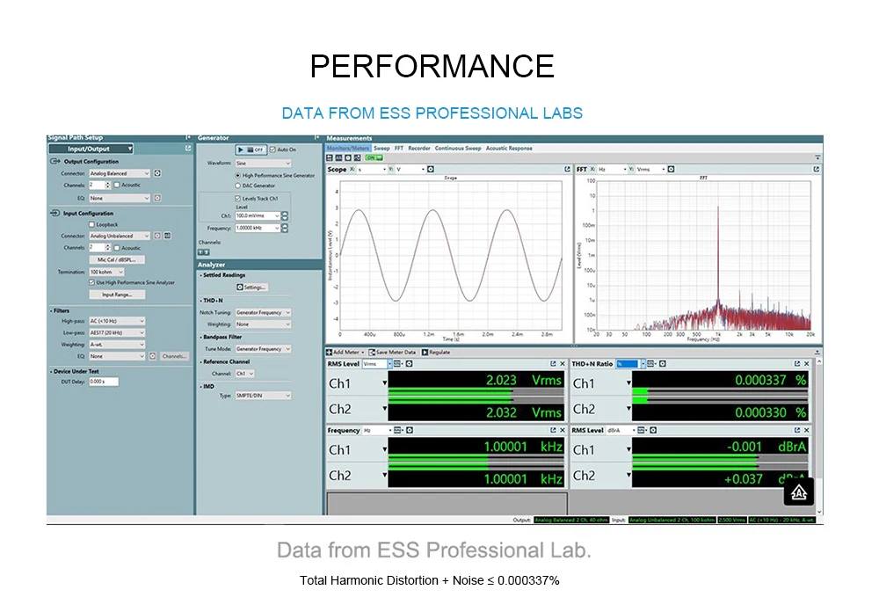879x597 pixels.
Task: Open the Ch1 dropdown in Frequency meter
Action: click(385, 449)
